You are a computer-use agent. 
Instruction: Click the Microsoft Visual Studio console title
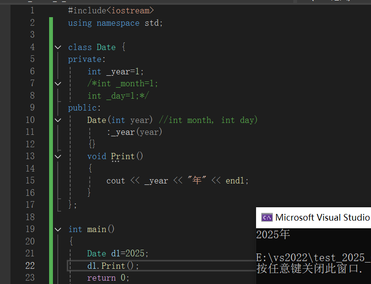(x=322, y=217)
